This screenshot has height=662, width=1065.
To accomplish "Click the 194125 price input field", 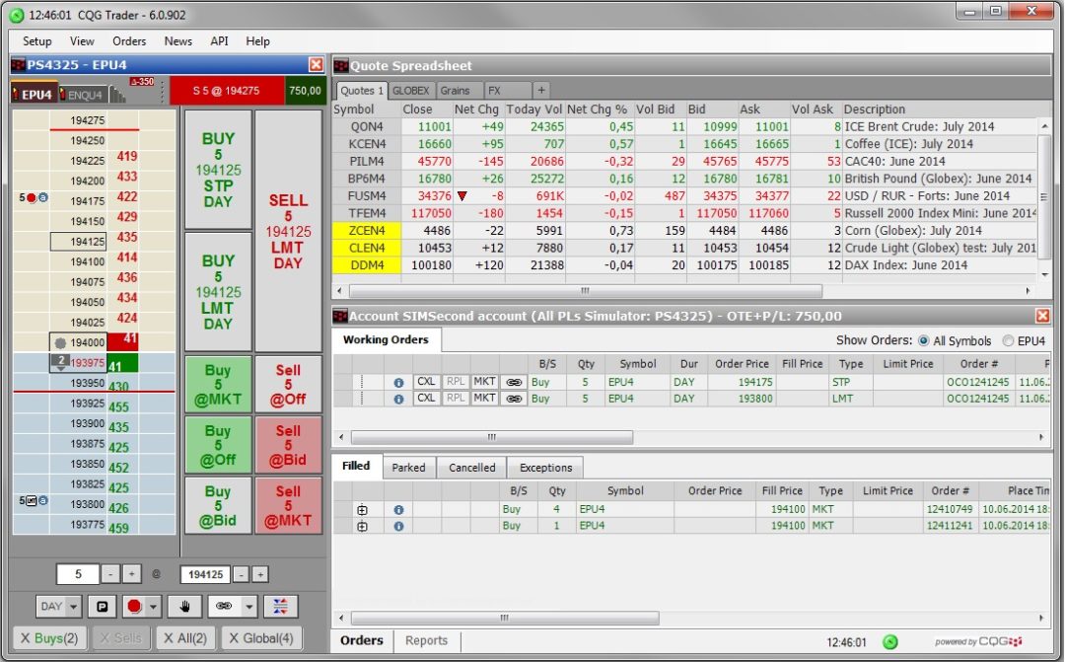I will pos(206,574).
